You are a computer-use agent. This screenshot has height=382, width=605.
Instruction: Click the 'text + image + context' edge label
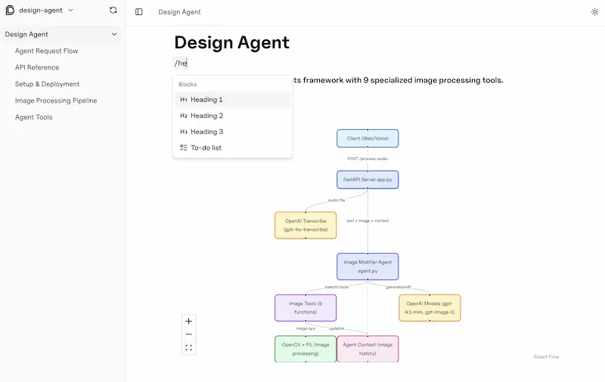368,220
